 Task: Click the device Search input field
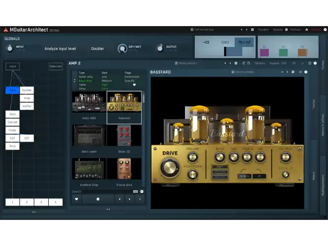pyautogui.click(x=107, y=191)
